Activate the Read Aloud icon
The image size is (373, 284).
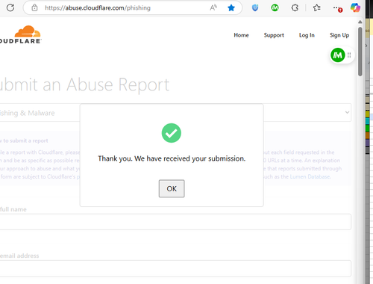click(x=213, y=7)
